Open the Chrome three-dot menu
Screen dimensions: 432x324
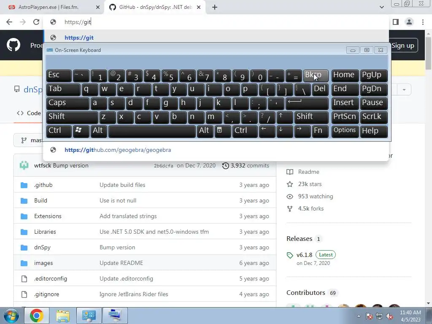point(423,22)
